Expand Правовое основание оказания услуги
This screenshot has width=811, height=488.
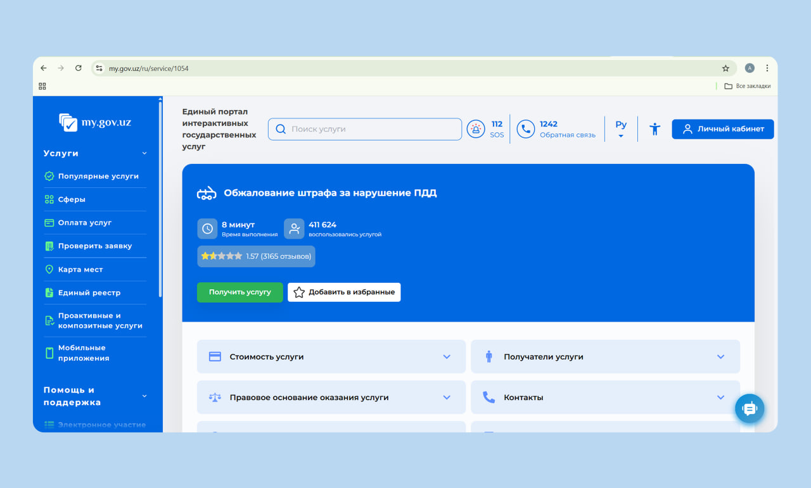click(331, 397)
